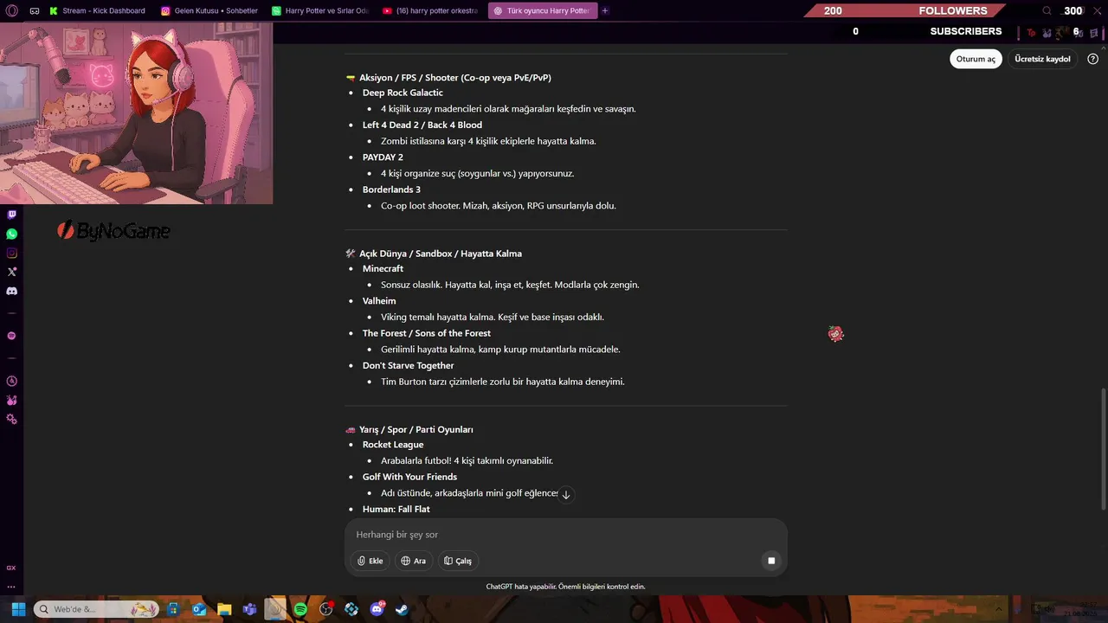Open Microsoft Store from the taskbar
The image size is (1108, 623).
coord(173,609)
